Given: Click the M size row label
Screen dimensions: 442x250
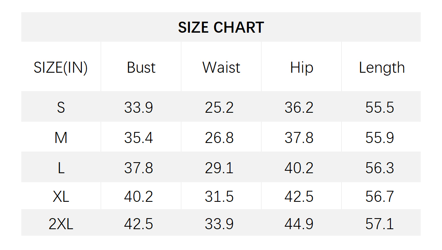Looking at the screenshot, I should (61, 138).
